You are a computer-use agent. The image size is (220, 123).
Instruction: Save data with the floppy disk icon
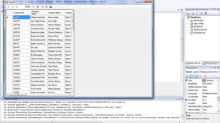pos(51,7)
